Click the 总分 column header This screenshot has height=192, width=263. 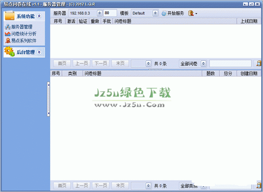(x=228, y=74)
